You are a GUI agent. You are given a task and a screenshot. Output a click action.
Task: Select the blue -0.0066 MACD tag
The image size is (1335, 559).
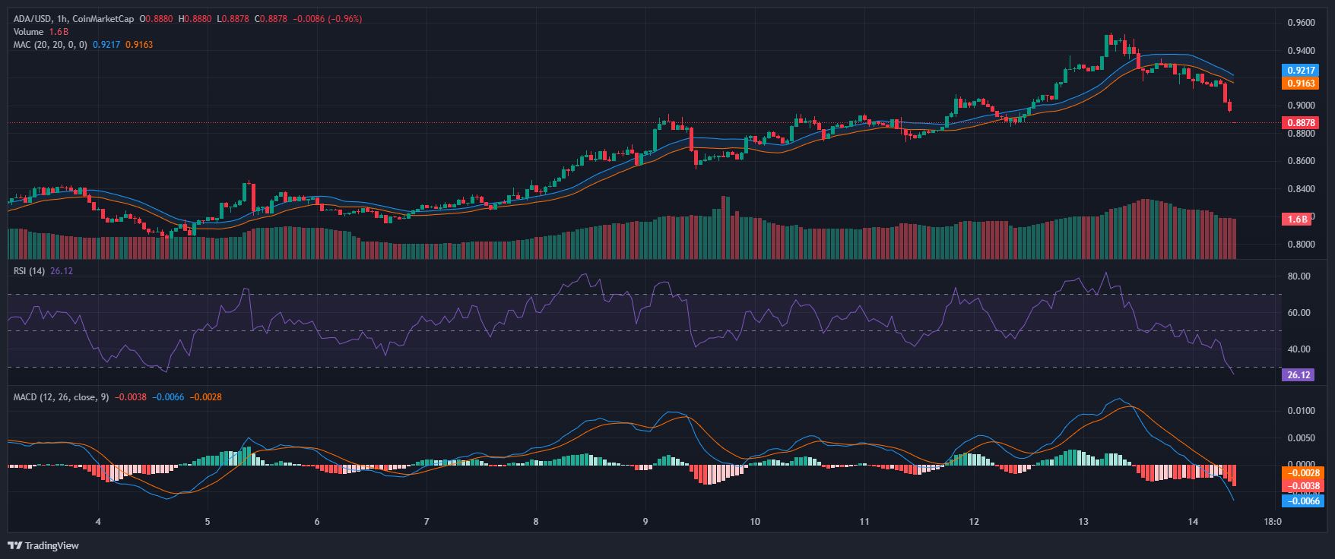[1302, 501]
